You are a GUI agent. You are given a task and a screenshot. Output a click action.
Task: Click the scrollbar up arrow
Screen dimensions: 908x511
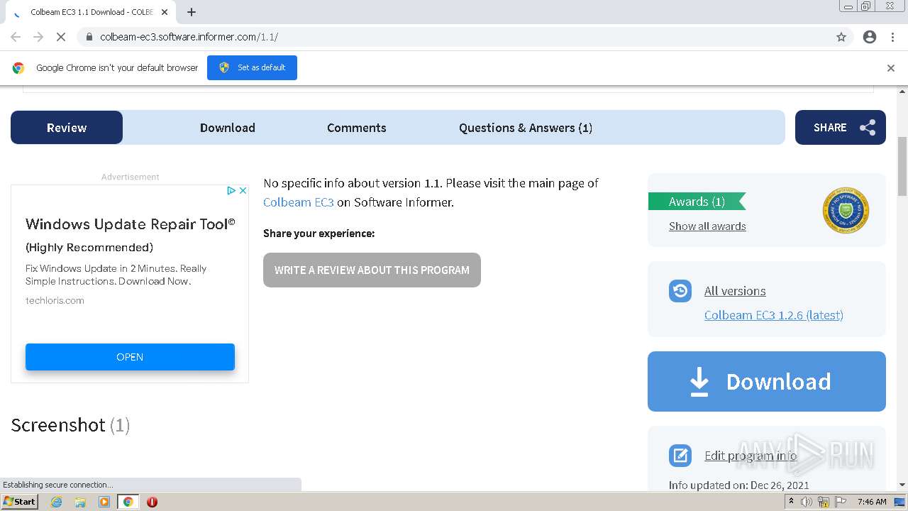902,92
